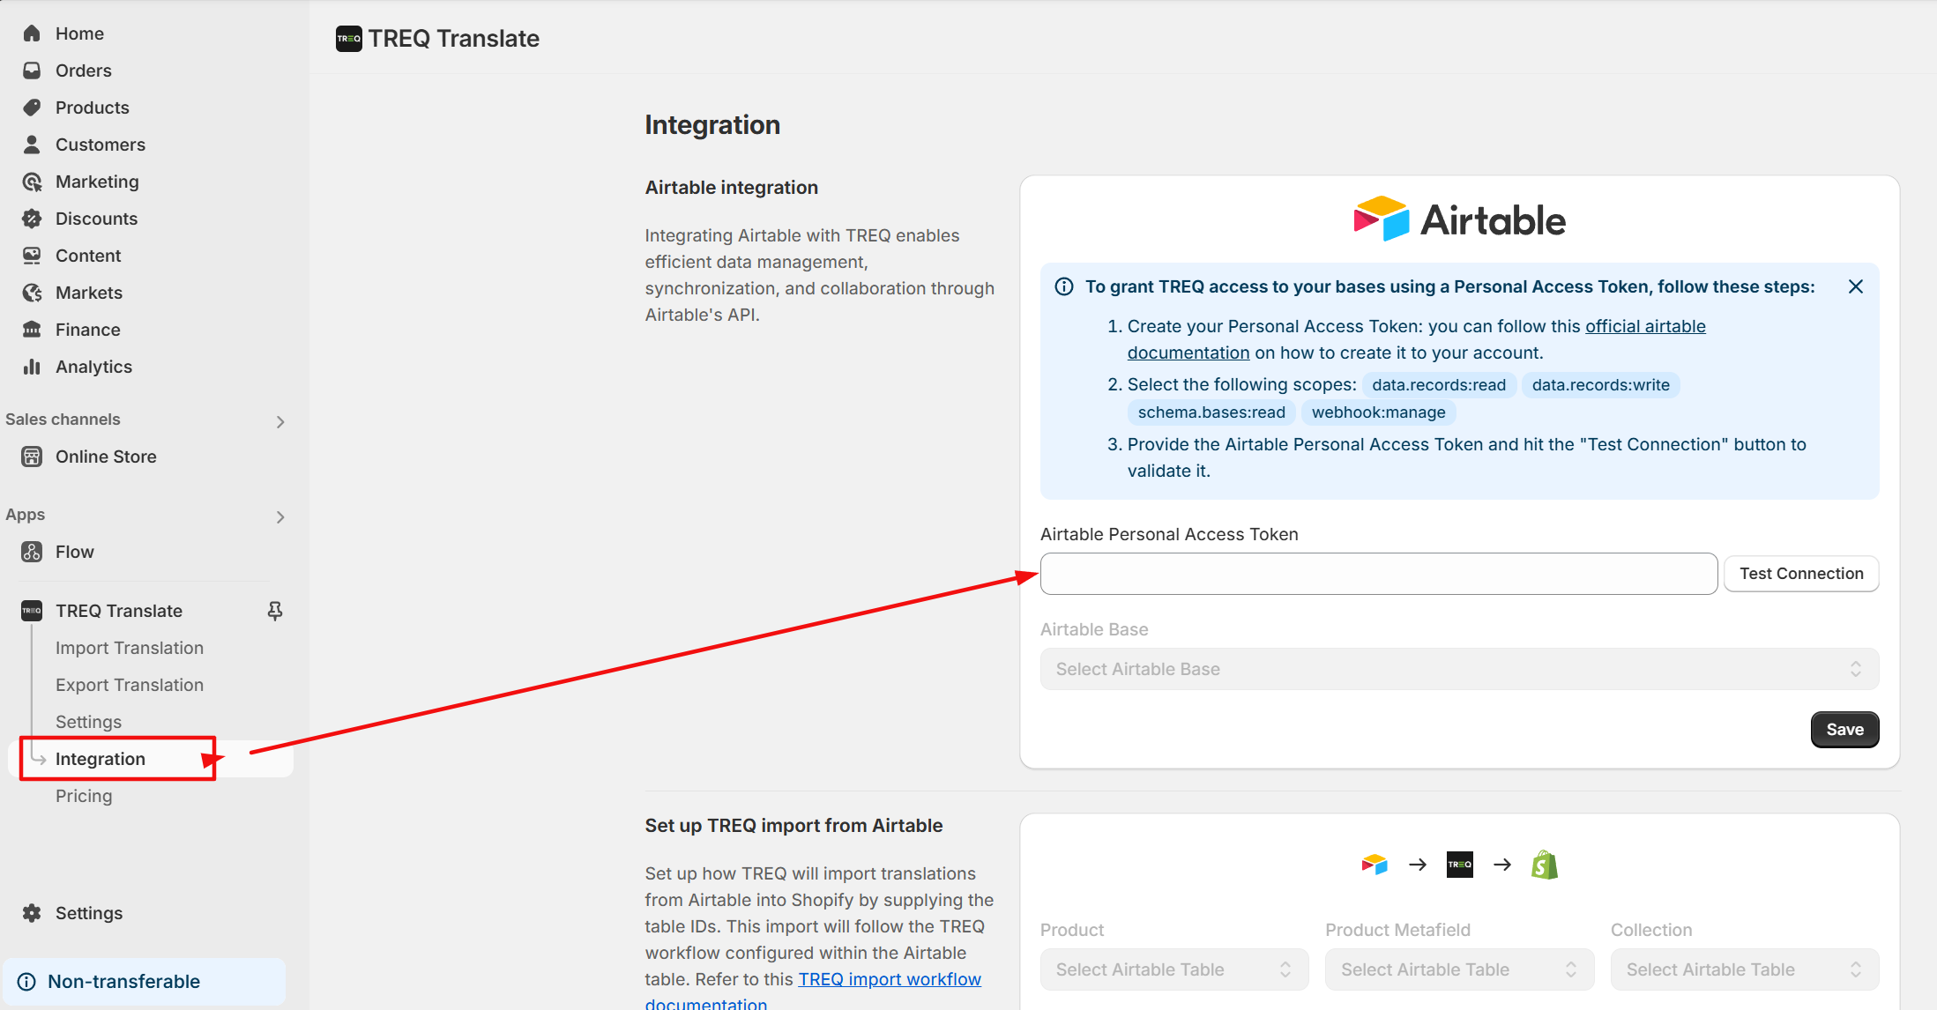The width and height of the screenshot is (1937, 1010).
Task: Click the TREQ Translate page title
Action: click(453, 39)
